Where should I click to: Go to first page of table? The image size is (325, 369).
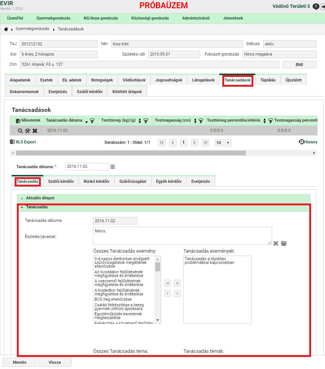pyautogui.click(x=162, y=142)
